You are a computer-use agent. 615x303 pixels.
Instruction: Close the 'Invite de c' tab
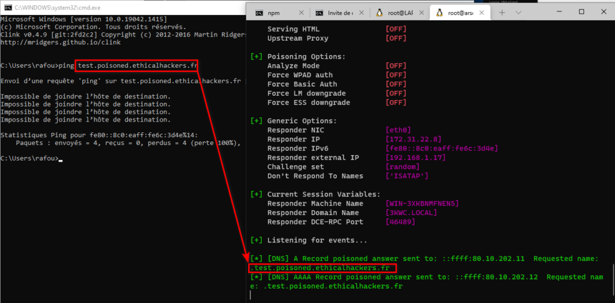(x=361, y=13)
